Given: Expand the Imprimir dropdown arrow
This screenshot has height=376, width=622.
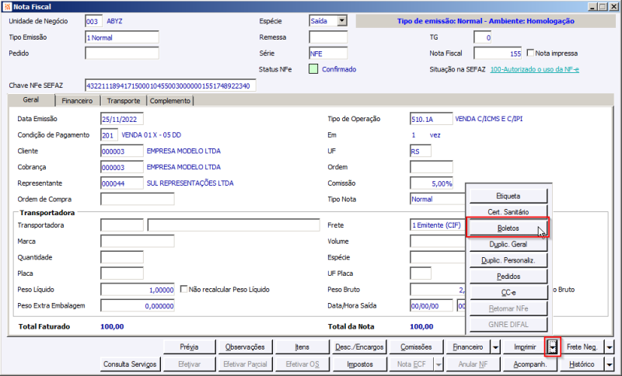Looking at the screenshot, I should 553,347.
